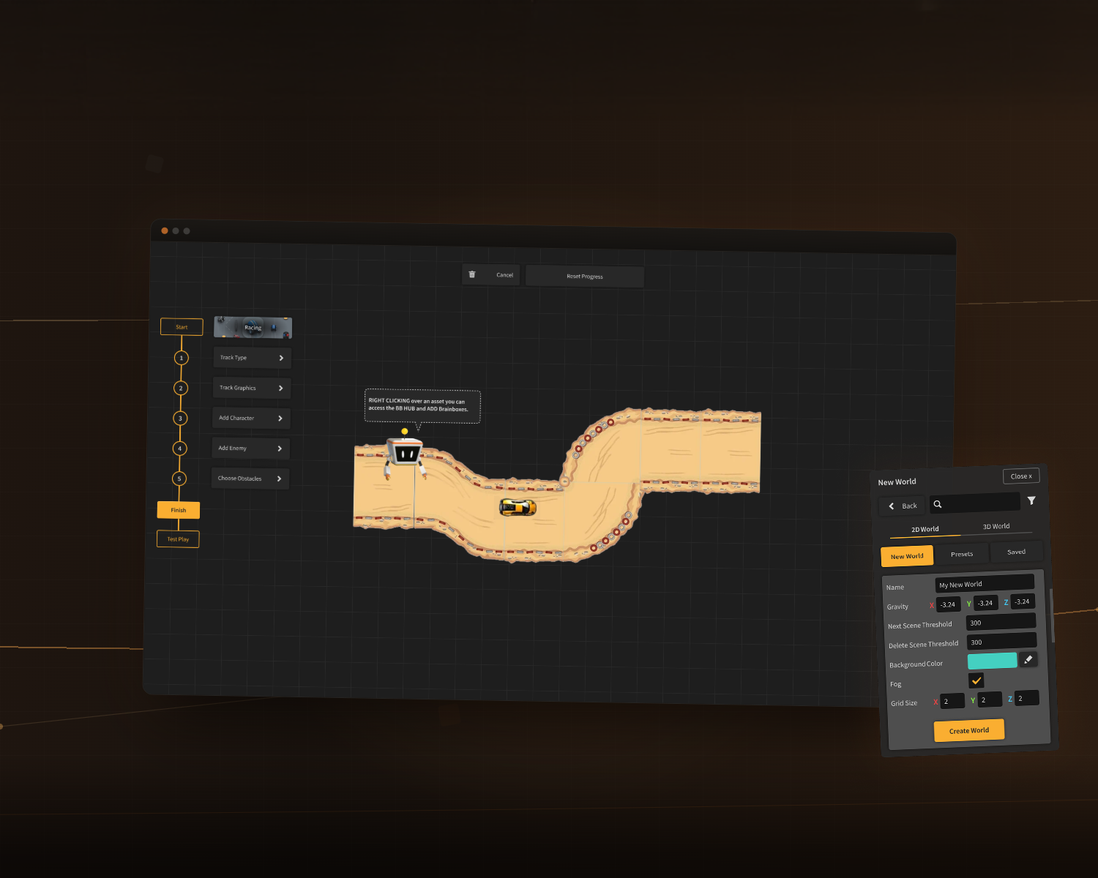The image size is (1098, 878).
Task: Click the Delete Scene Threshold field
Action: pyautogui.click(x=1001, y=642)
